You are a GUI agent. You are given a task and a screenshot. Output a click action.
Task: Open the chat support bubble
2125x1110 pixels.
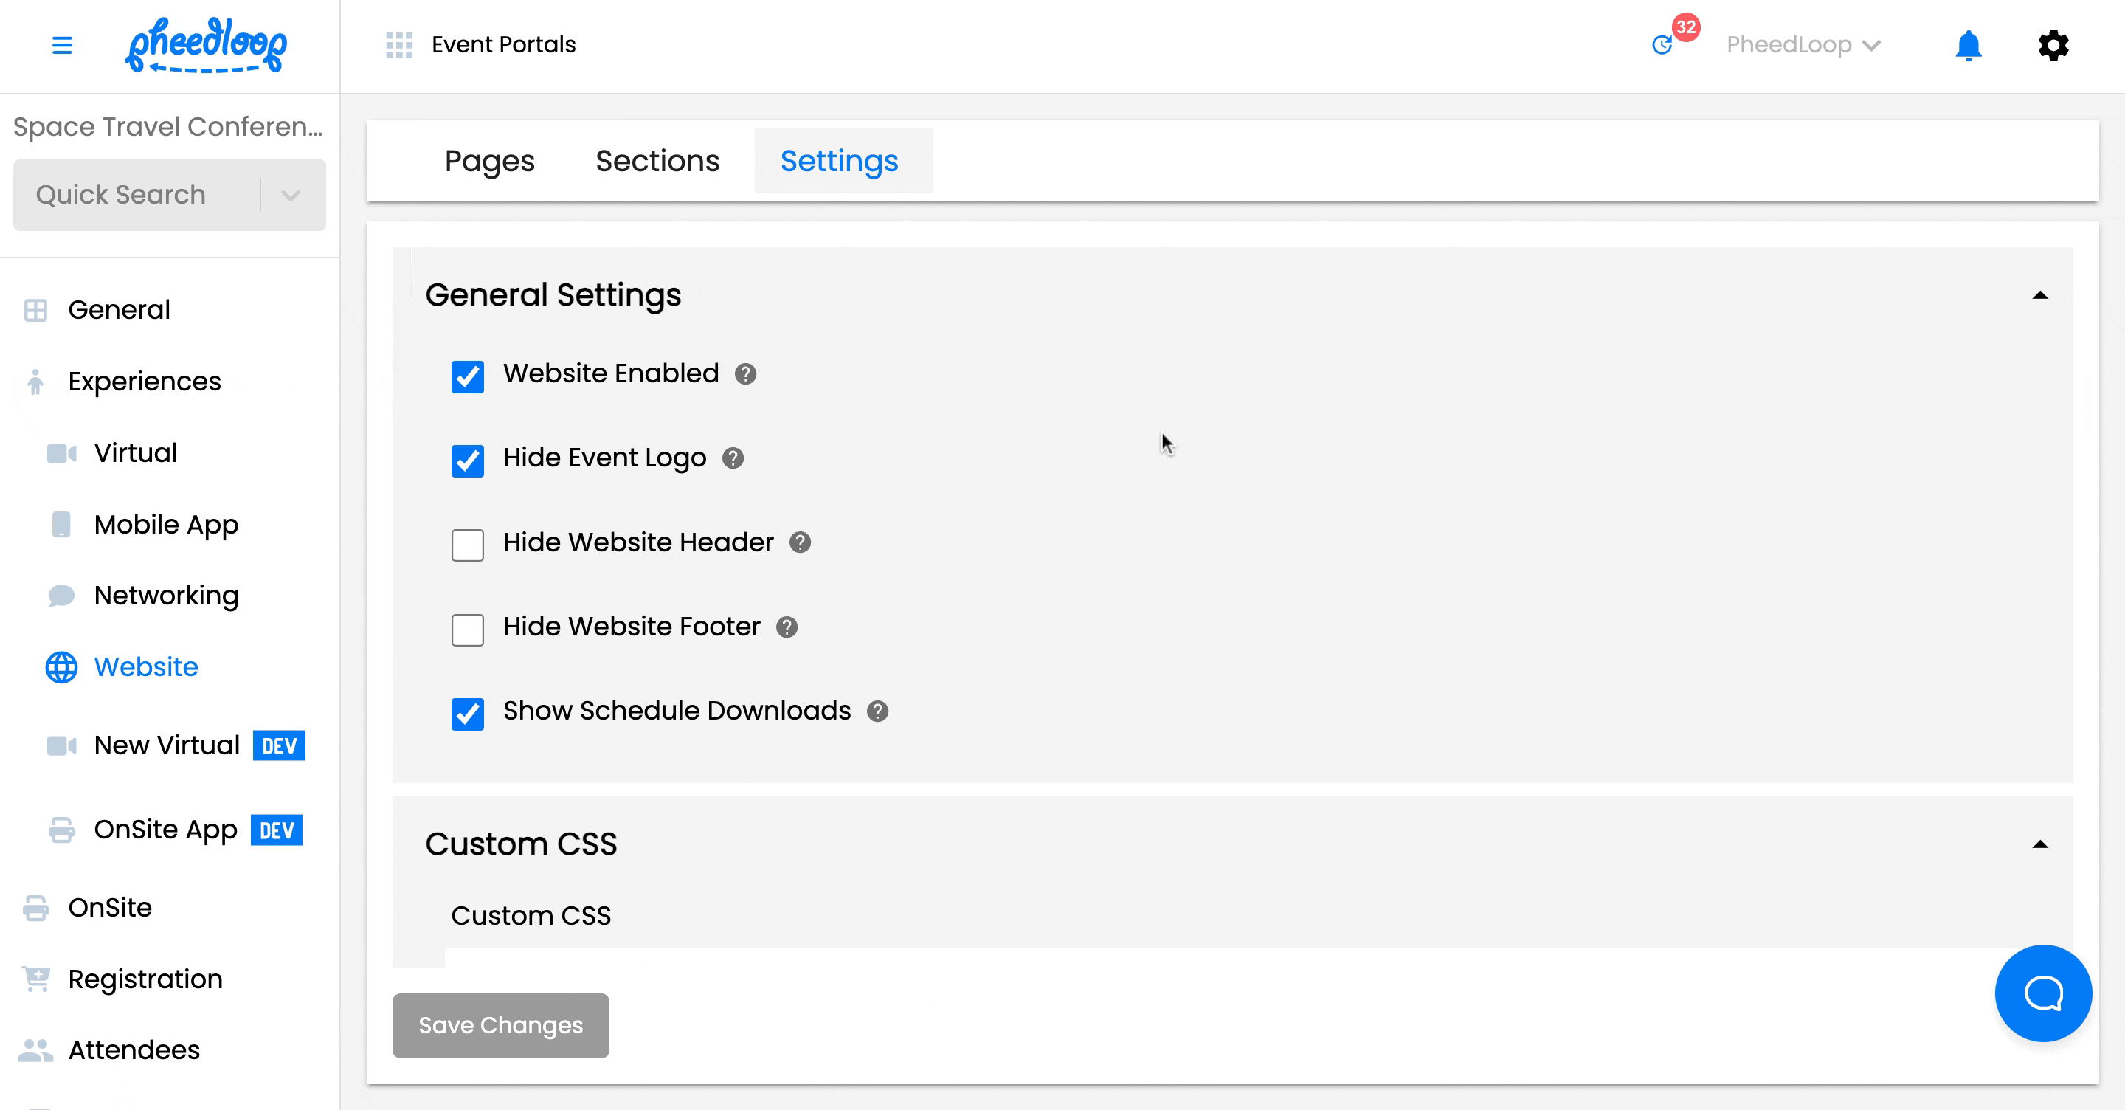[x=2042, y=993]
